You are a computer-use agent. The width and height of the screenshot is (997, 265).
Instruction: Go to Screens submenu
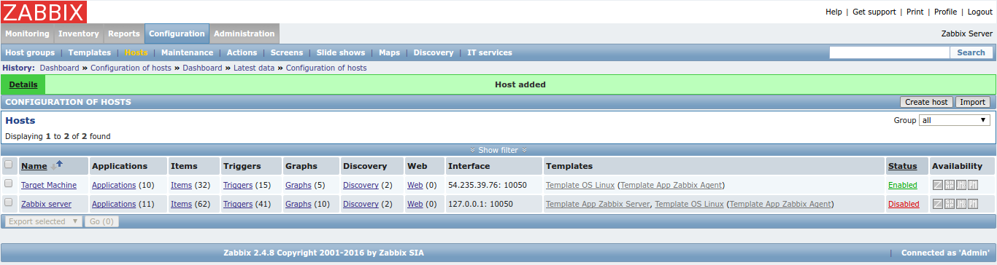tap(287, 52)
